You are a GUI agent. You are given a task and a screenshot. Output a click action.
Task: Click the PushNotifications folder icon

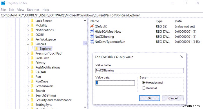point(32,67)
